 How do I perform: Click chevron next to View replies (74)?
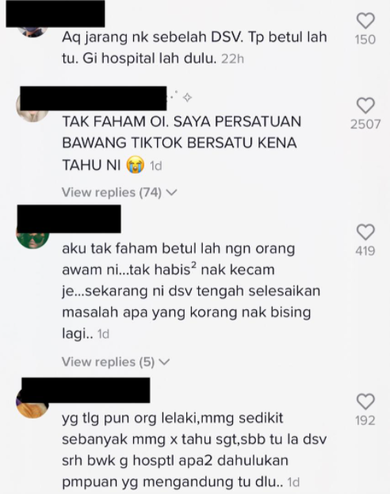pyautogui.click(x=172, y=193)
